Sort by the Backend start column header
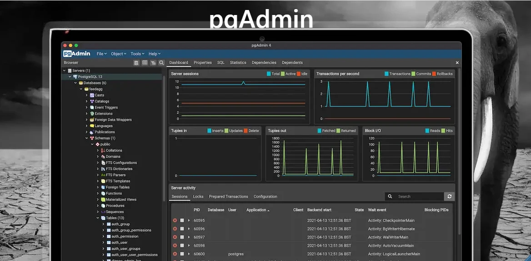 coord(319,210)
